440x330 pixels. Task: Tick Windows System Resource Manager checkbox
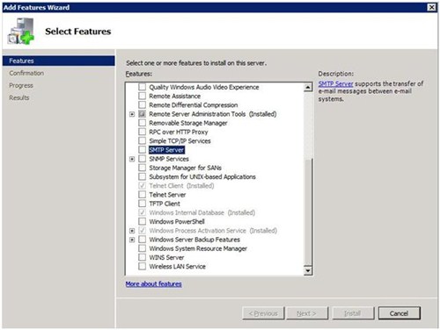[x=143, y=248]
